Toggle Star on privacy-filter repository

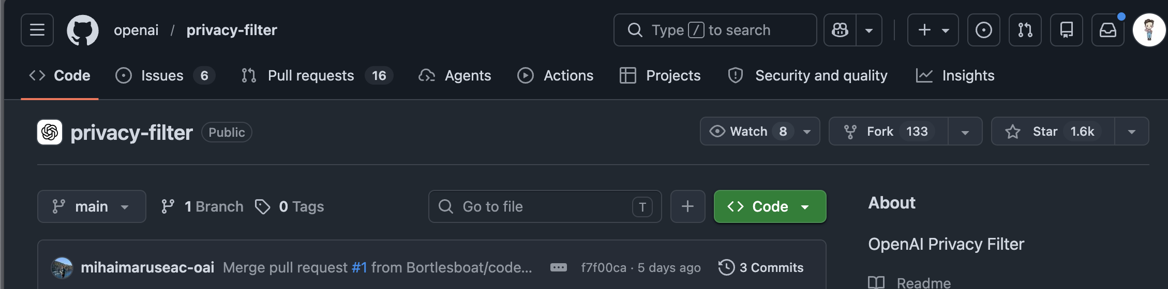1053,132
